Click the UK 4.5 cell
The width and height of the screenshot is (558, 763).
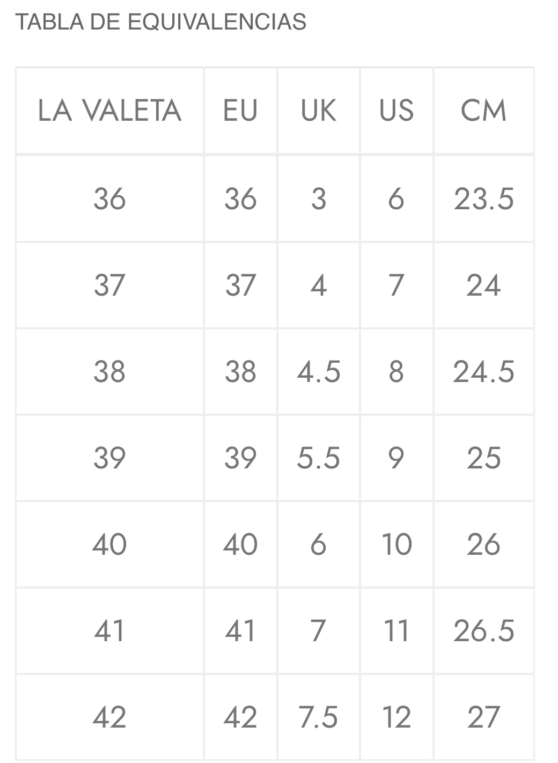[x=318, y=371]
